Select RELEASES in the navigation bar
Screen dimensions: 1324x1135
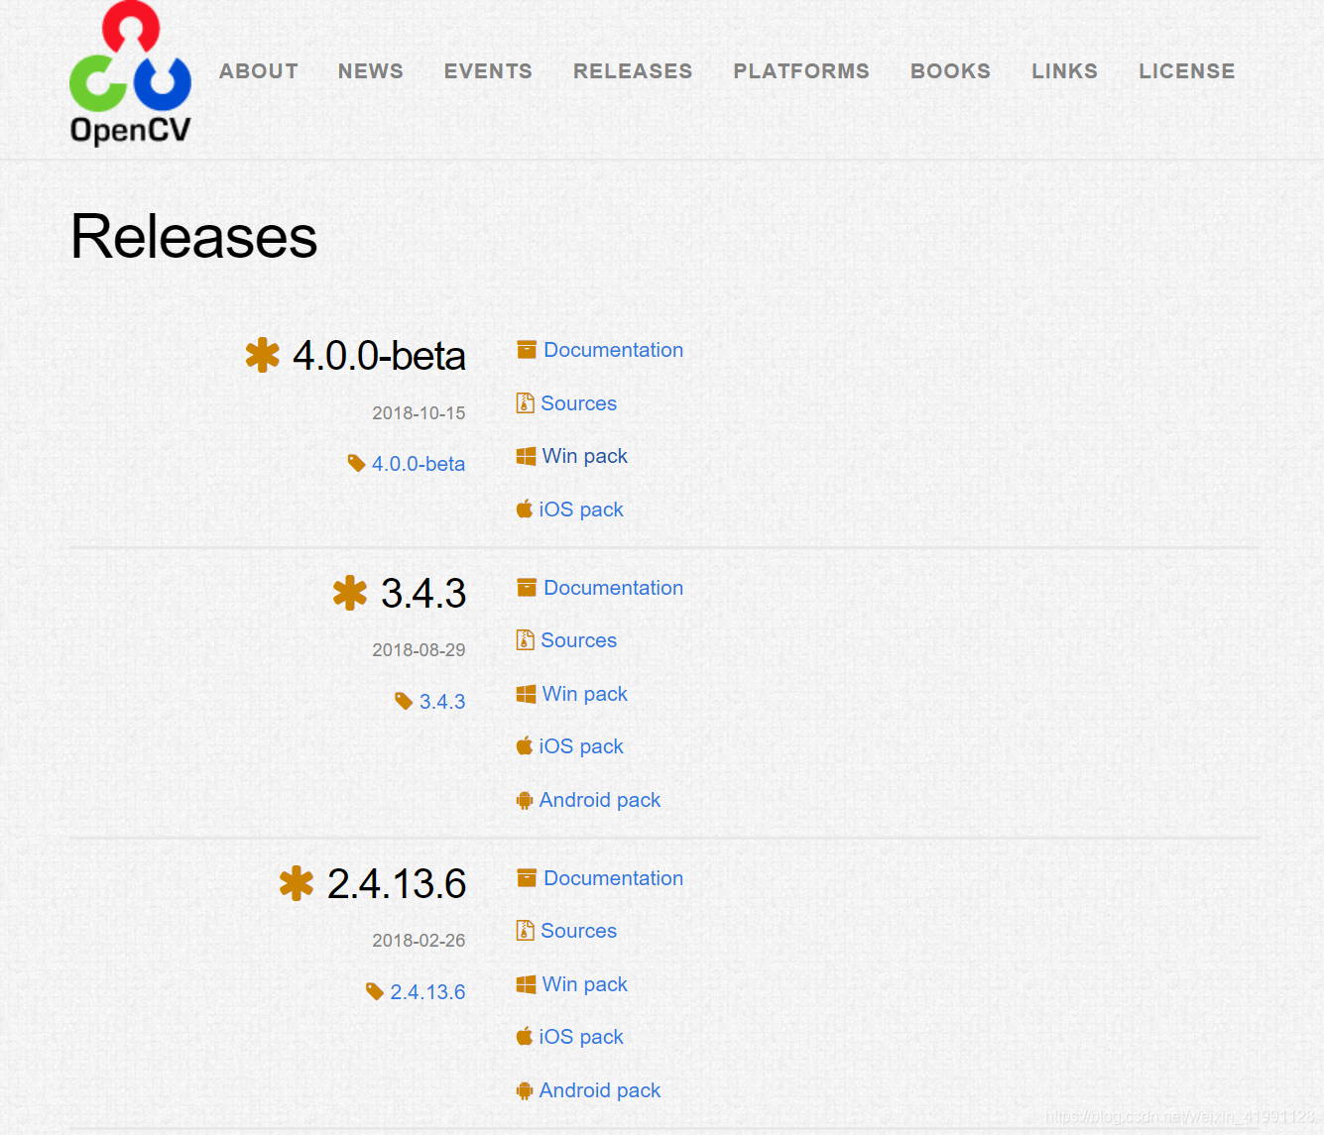tap(633, 71)
